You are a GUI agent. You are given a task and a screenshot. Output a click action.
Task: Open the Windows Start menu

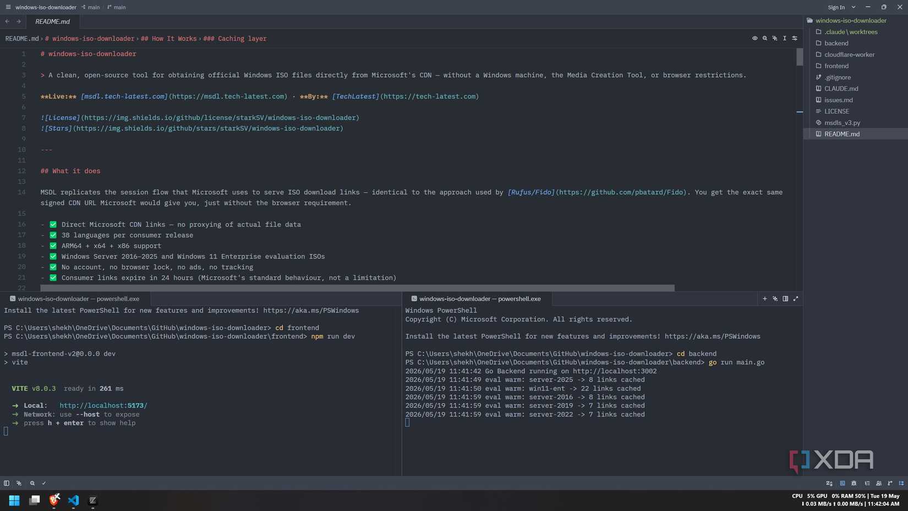pyautogui.click(x=14, y=500)
